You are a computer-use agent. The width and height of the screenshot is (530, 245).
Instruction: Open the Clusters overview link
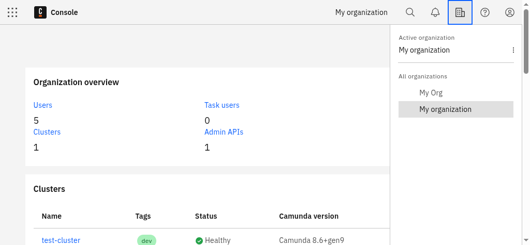tap(47, 132)
